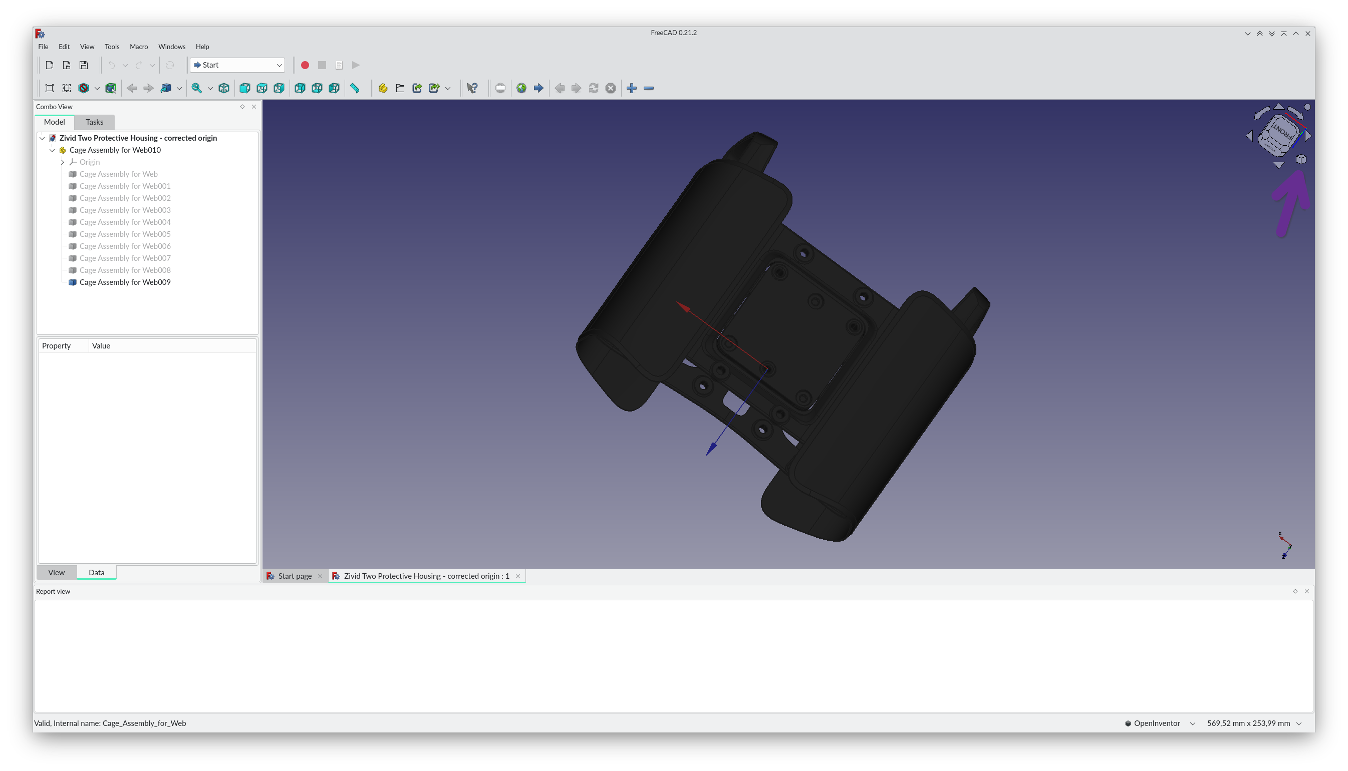Screen dimensions: 1348x771
Task: Switch to the Tasks tab
Action: [x=94, y=122]
